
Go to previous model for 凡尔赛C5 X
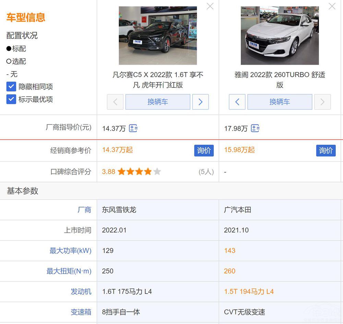coord(115,102)
